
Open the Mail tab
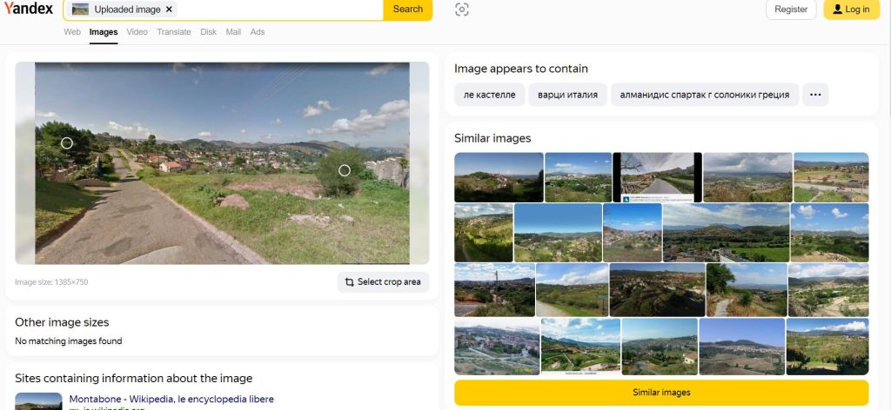pos(233,32)
